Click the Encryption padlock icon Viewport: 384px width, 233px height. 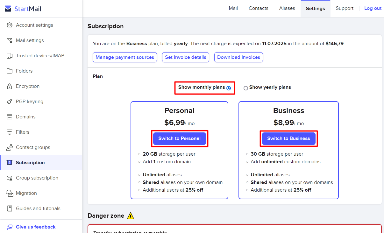pyautogui.click(x=10, y=86)
